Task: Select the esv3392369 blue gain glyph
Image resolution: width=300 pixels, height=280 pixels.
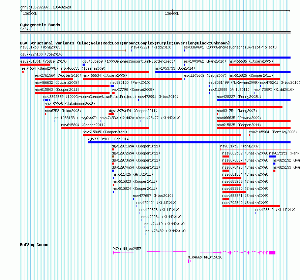Action: tap(47, 100)
